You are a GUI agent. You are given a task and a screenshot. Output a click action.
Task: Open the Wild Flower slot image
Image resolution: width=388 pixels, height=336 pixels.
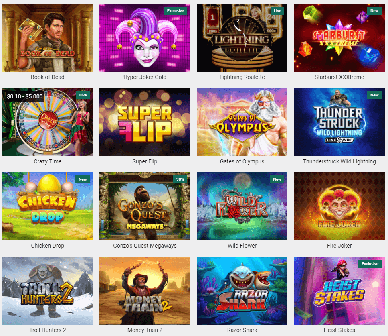click(242, 206)
